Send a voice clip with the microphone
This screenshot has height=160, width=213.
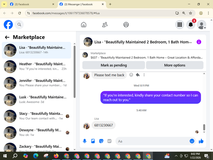[85, 141]
